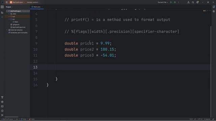Viewport: 216px width, 121px height.
Task: Open the main hamburger menu
Action: tap(7, 2)
